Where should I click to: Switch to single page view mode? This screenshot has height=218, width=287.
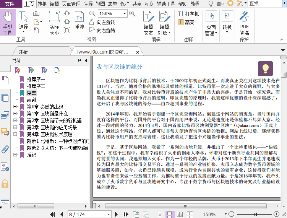click(x=160, y=215)
